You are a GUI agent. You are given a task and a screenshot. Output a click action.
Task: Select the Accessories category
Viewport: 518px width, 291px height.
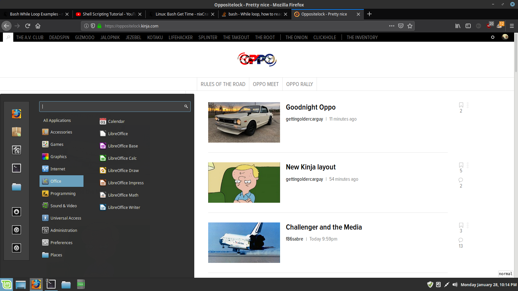point(62,132)
